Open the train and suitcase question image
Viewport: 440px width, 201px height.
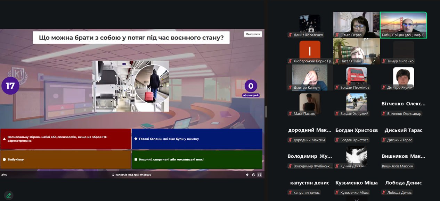point(130,86)
